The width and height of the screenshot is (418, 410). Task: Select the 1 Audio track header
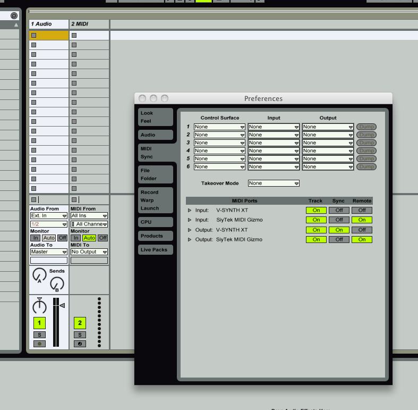pos(49,24)
